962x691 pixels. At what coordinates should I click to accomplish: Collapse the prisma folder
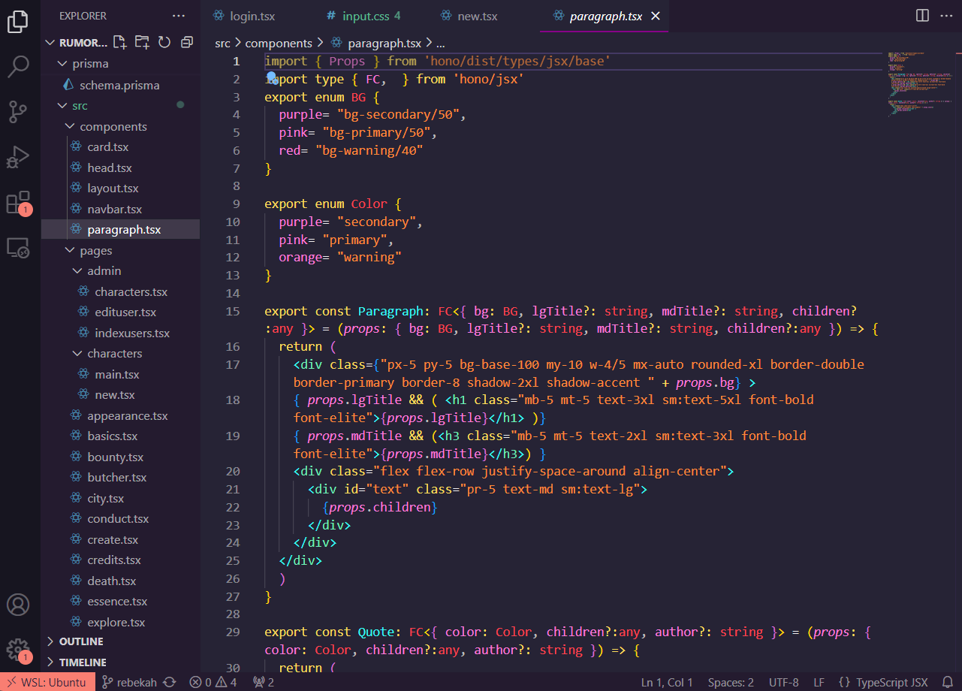point(90,64)
